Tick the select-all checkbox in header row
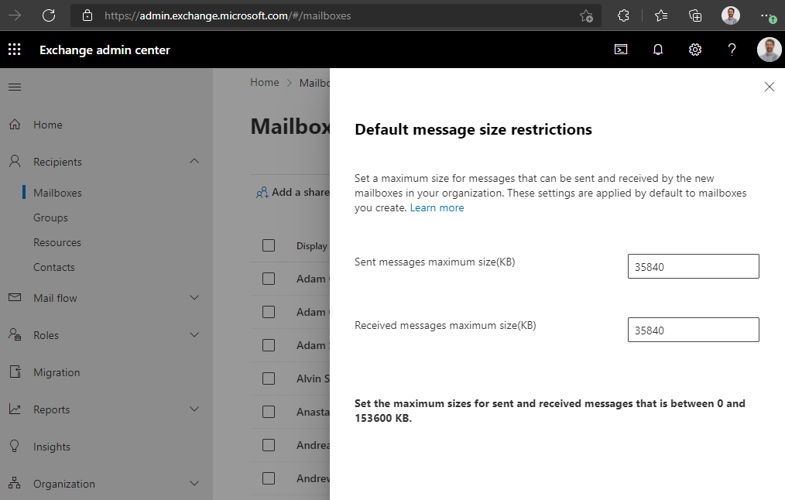 point(269,245)
